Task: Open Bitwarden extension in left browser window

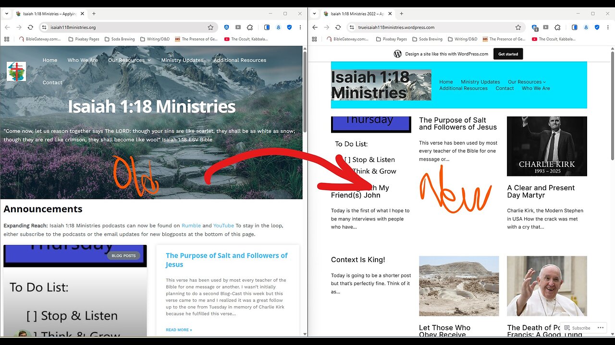Action: point(227,27)
